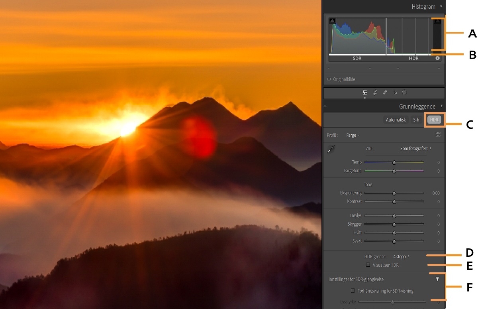Image resolution: width=478 pixels, height=309 pixels.
Task: Enable the Visualiser HDR checkbox
Action: tap(368, 265)
